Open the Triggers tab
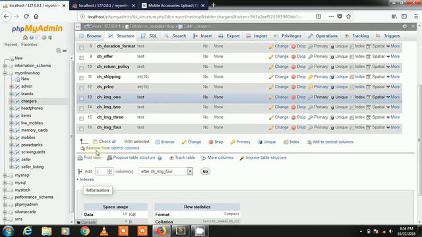The width and height of the screenshot is (422, 237). pyautogui.click(x=388, y=36)
